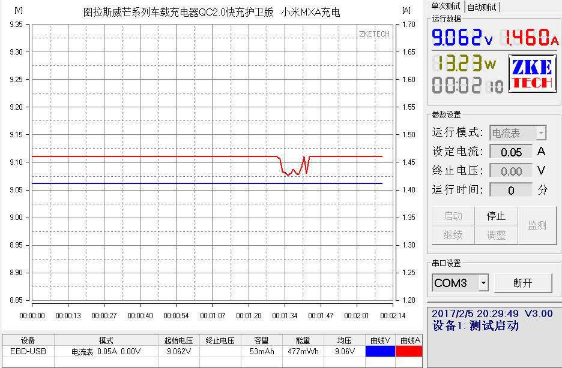
Task: Click the ZKETECH watermark in chart
Action: click(x=374, y=34)
